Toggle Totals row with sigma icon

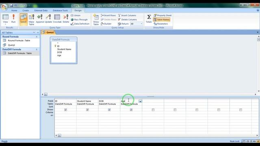149,19
